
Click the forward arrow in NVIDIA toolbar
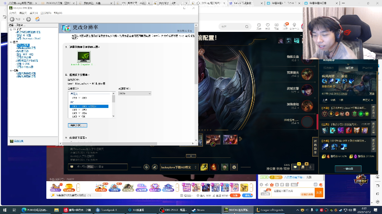29,19
